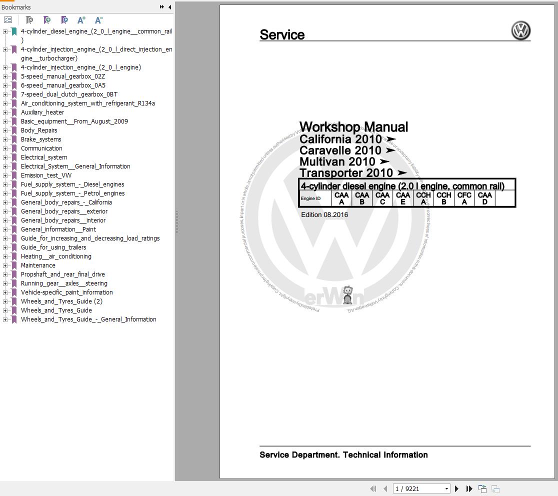The image size is (558, 496).
Task: Click the double-arrow expand panel icon
Action: [162, 7]
